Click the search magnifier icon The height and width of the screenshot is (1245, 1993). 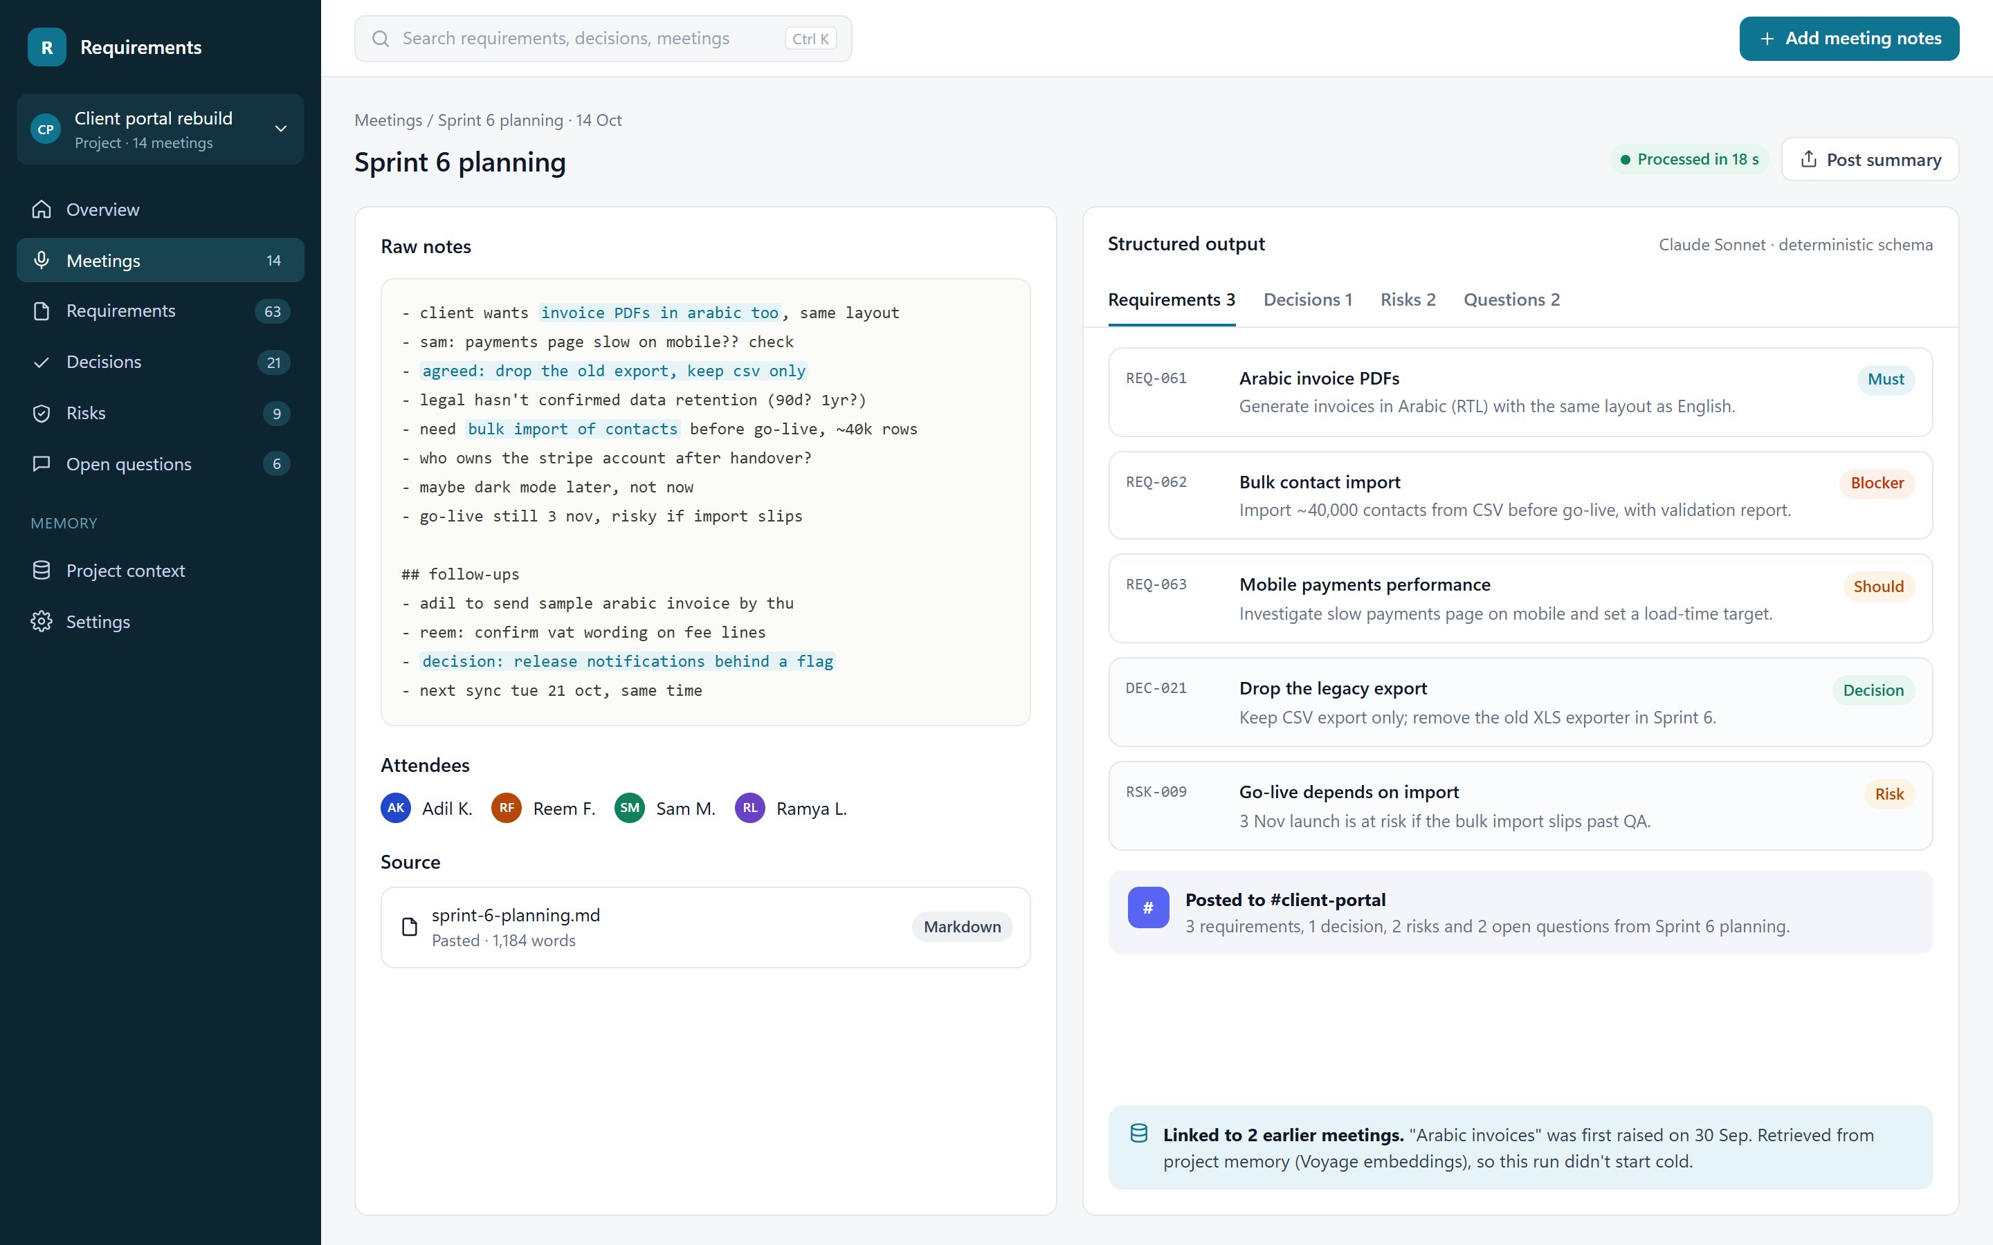click(x=381, y=39)
